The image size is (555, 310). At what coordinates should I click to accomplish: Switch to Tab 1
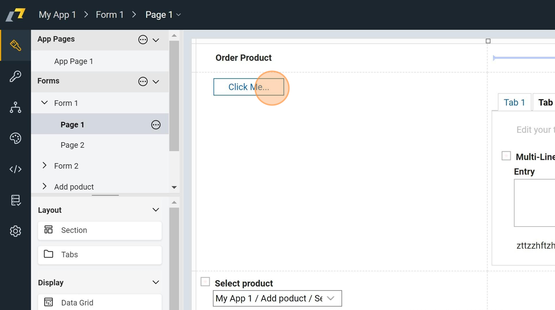(514, 103)
